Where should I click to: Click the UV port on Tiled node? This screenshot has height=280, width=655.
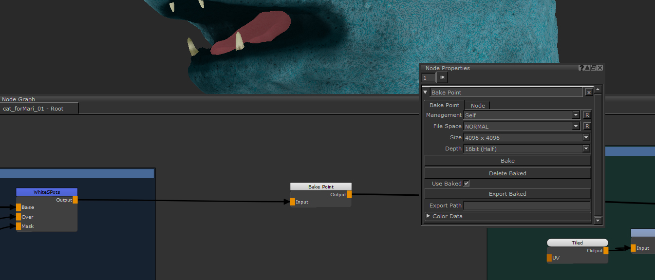coord(550,258)
